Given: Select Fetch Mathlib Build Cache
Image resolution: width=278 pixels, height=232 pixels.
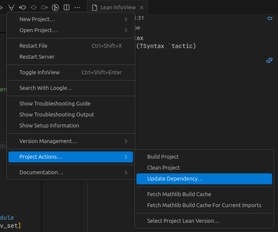Looking at the screenshot, I should point(204,194).
